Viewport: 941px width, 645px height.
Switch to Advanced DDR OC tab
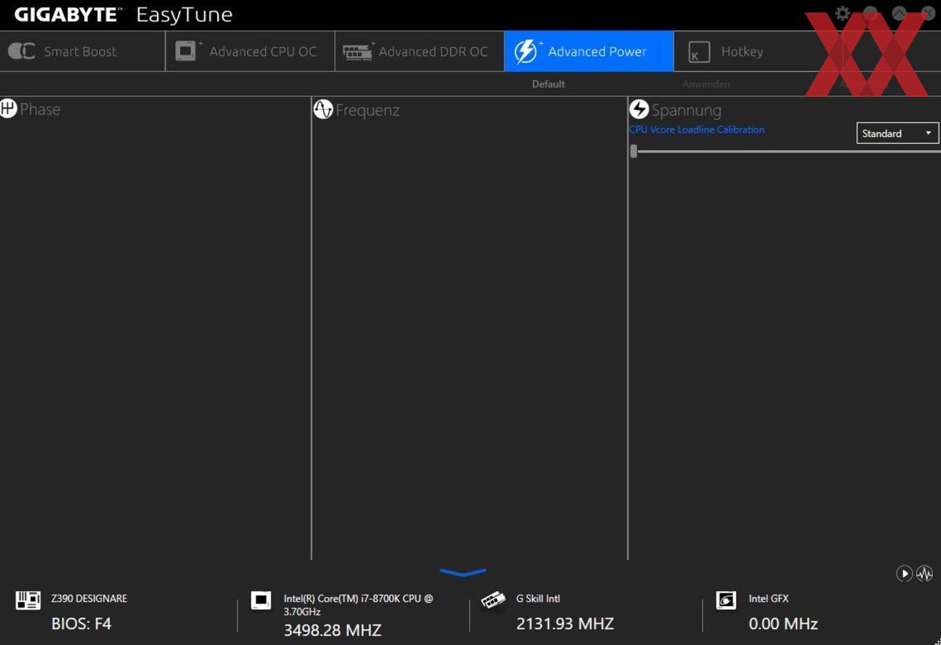(419, 51)
